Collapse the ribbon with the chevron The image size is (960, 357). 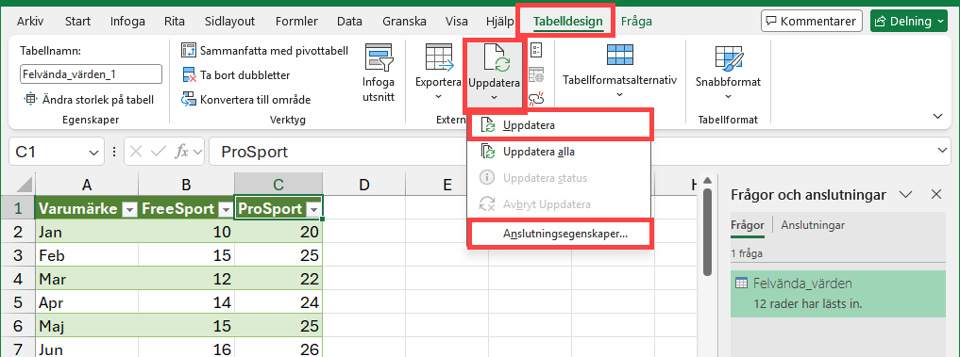click(x=937, y=116)
